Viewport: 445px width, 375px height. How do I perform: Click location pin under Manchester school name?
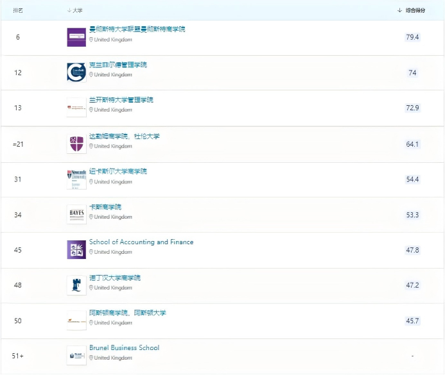[x=91, y=40]
